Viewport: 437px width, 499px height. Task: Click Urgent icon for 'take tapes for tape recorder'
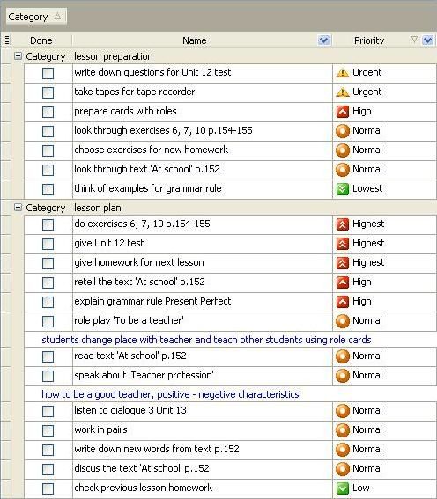(343, 92)
